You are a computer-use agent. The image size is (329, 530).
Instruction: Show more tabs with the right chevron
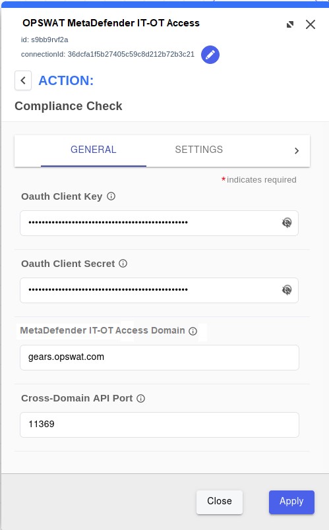tap(297, 151)
